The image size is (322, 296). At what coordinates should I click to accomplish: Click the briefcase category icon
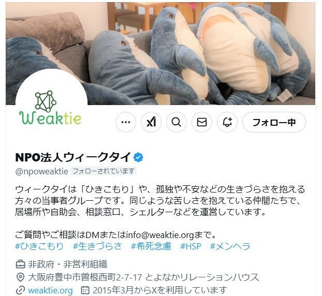[20, 264]
